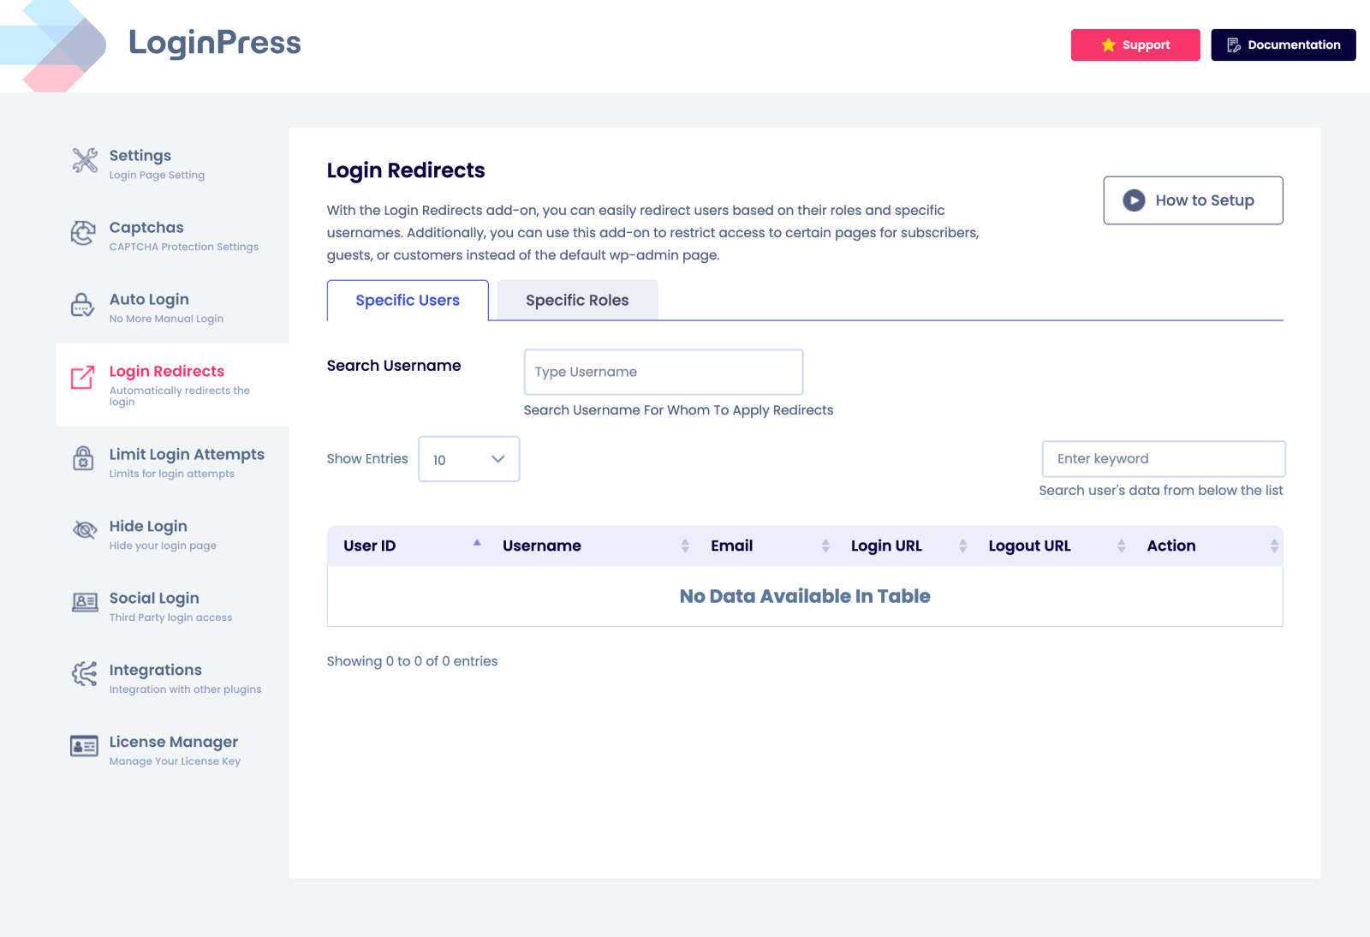The height and width of the screenshot is (937, 1370).
Task: Click the Documentation page icon
Action: [x=1234, y=45]
